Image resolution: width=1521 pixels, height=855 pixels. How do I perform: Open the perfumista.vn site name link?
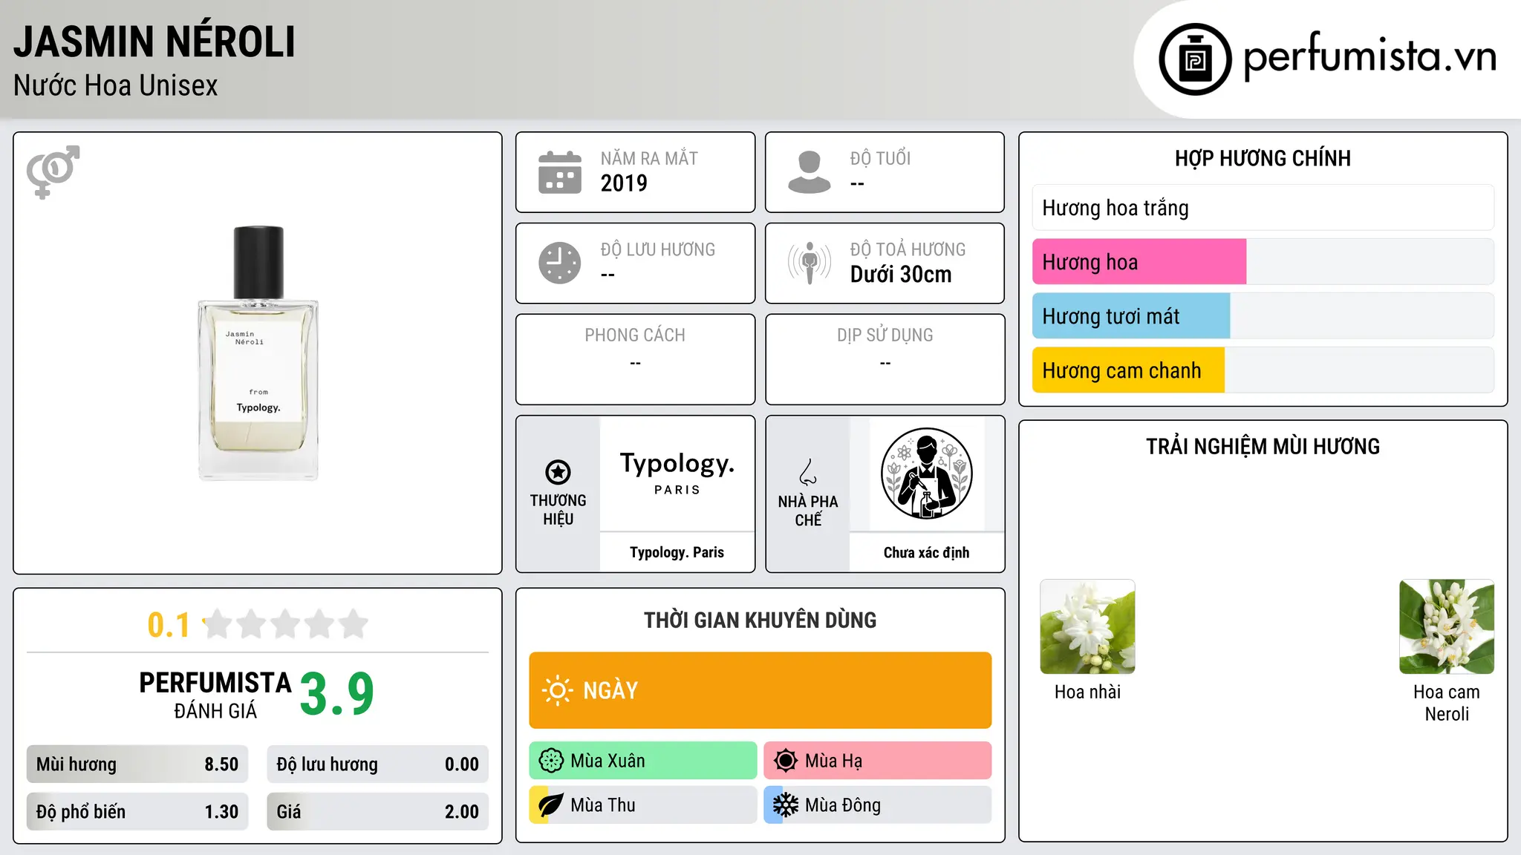click(1370, 57)
